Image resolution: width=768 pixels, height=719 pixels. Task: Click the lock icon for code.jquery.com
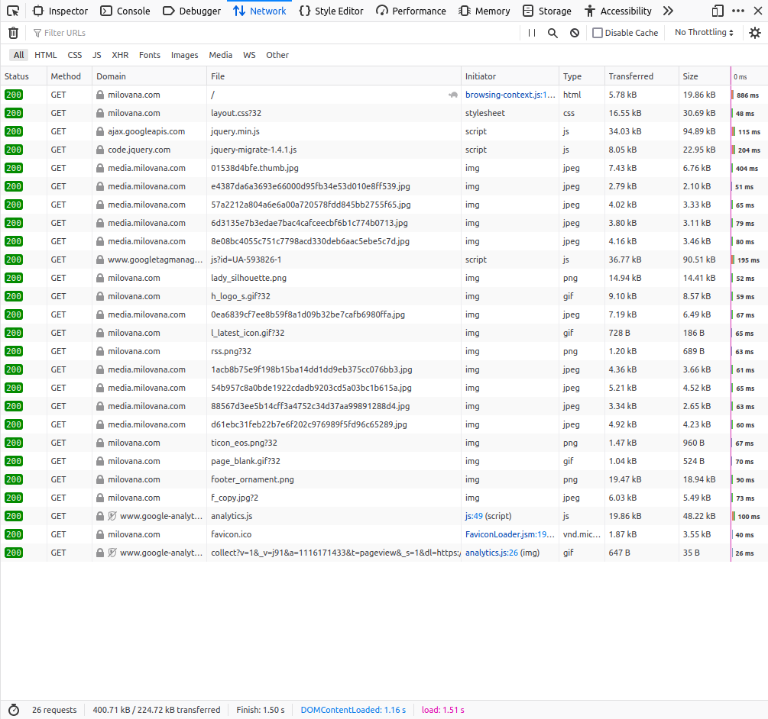100,150
